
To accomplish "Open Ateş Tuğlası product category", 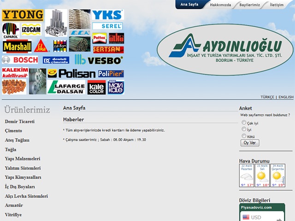I will coord(17,140).
